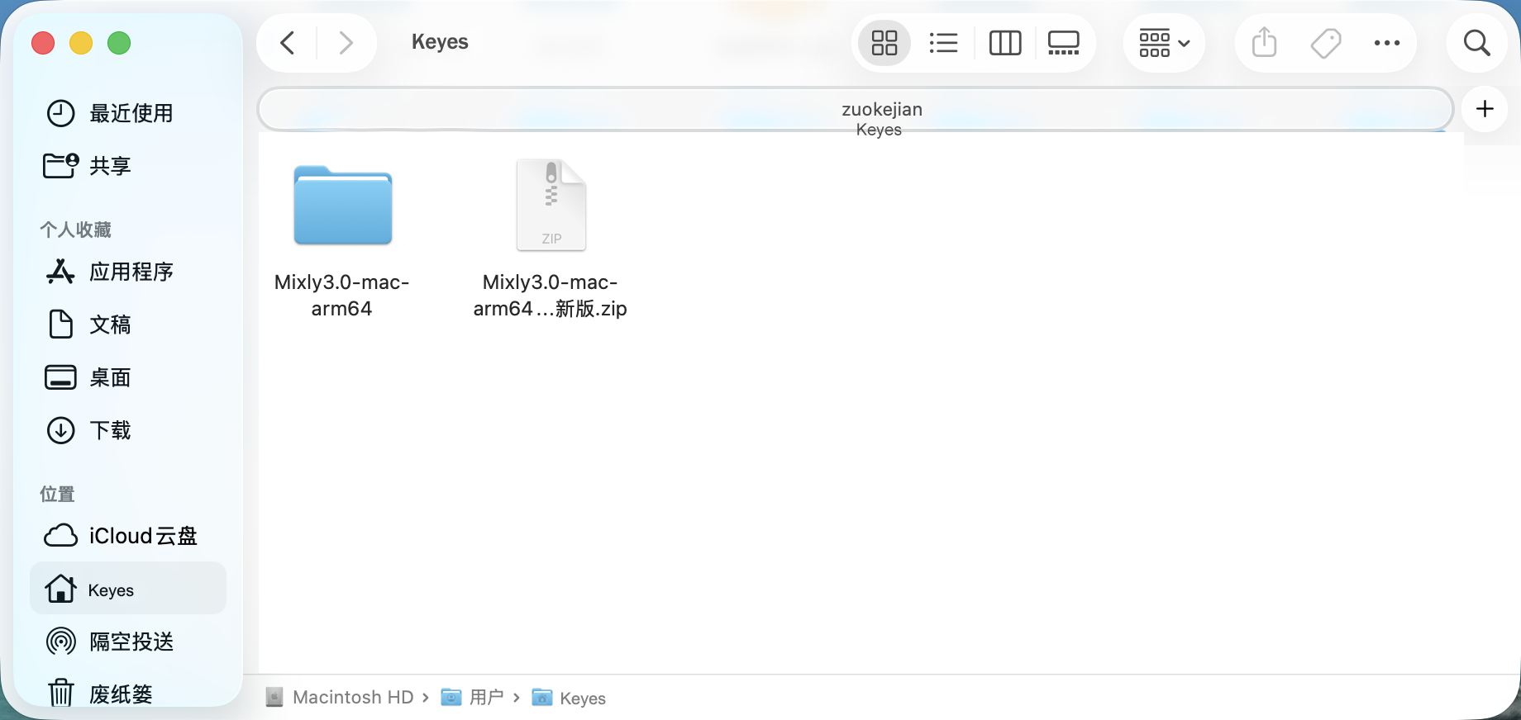Image resolution: width=1521 pixels, height=720 pixels.
Task: Select the zuokejian Keyes tab
Action: 856,109
